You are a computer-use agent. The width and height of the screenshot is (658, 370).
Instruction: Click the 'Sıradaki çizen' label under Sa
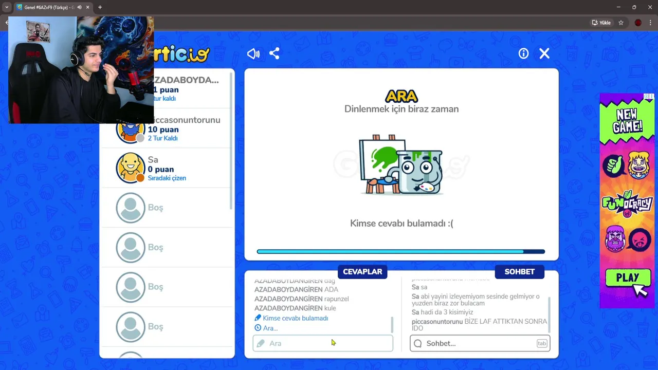pyautogui.click(x=167, y=178)
